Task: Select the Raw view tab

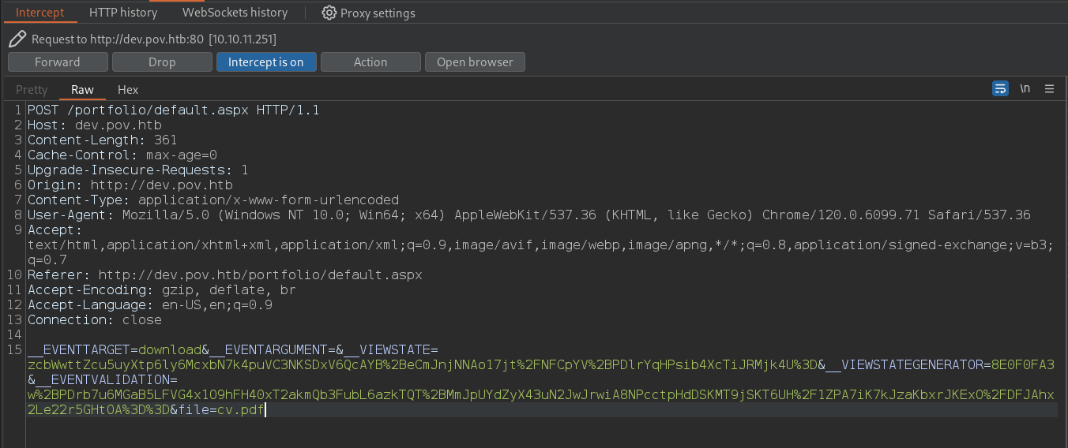Action: (82, 89)
